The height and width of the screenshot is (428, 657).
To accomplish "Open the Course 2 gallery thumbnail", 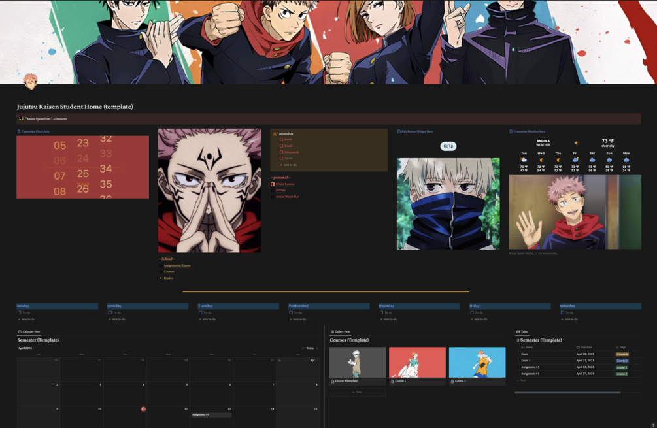I will click(x=477, y=363).
